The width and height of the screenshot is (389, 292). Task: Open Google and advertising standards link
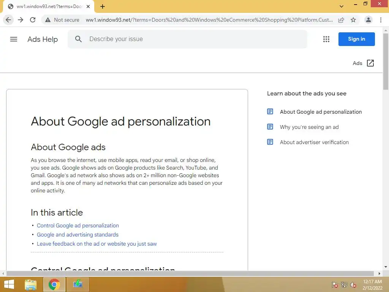pyautogui.click(x=77, y=235)
